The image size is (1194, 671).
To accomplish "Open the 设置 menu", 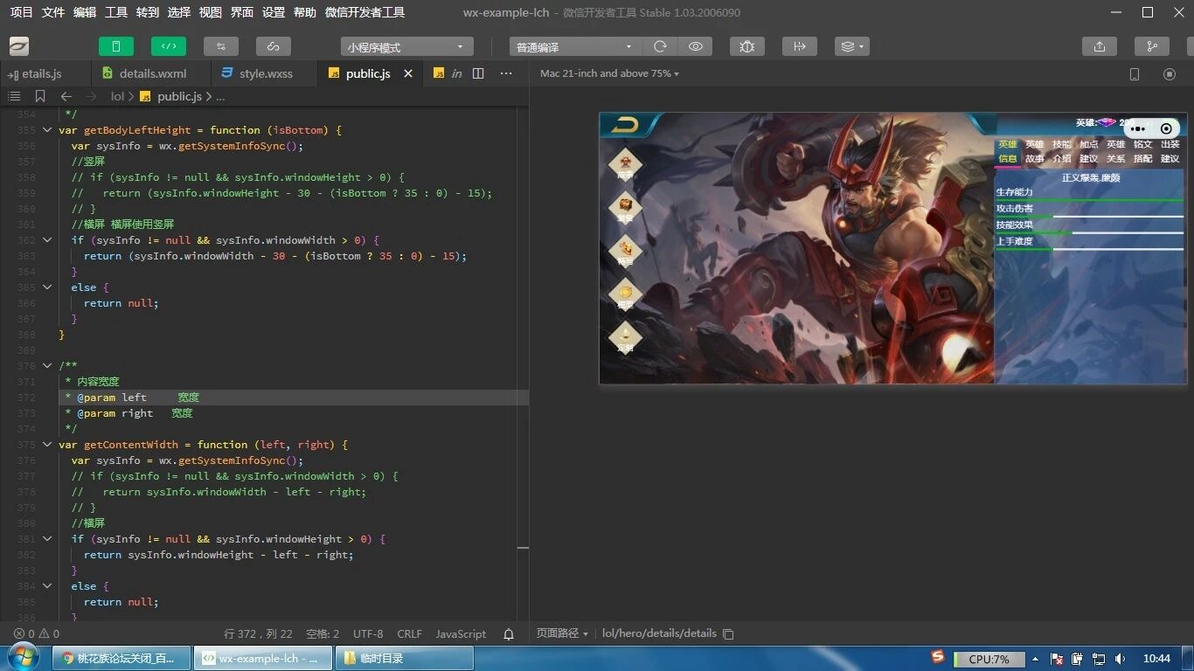I will point(274,12).
